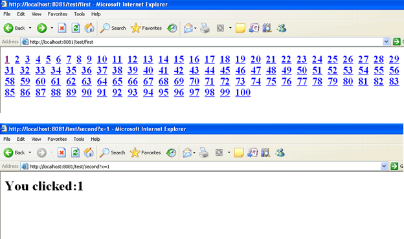This screenshot has width=404, height=239.
Task: Go Home in second window
Action: pos(89,152)
